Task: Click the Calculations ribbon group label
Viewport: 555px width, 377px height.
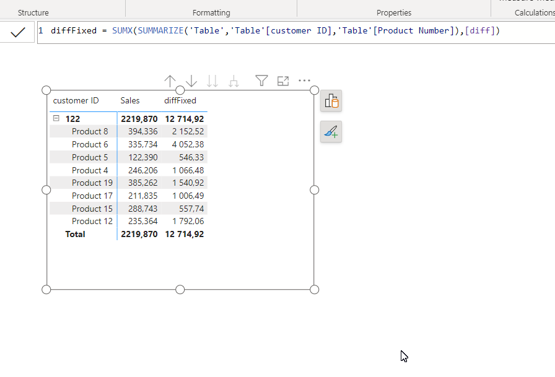Action: click(x=535, y=13)
